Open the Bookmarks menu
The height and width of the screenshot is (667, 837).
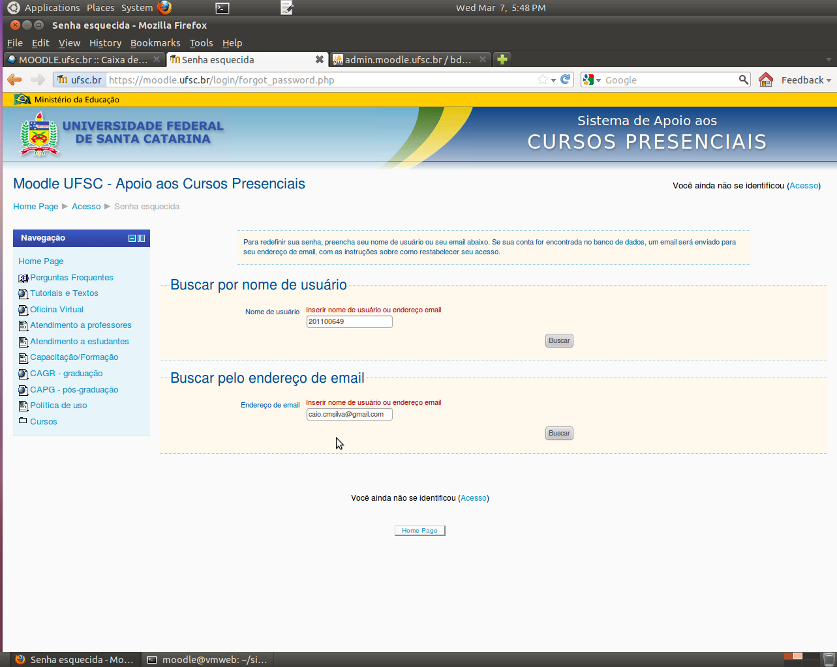click(x=155, y=43)
